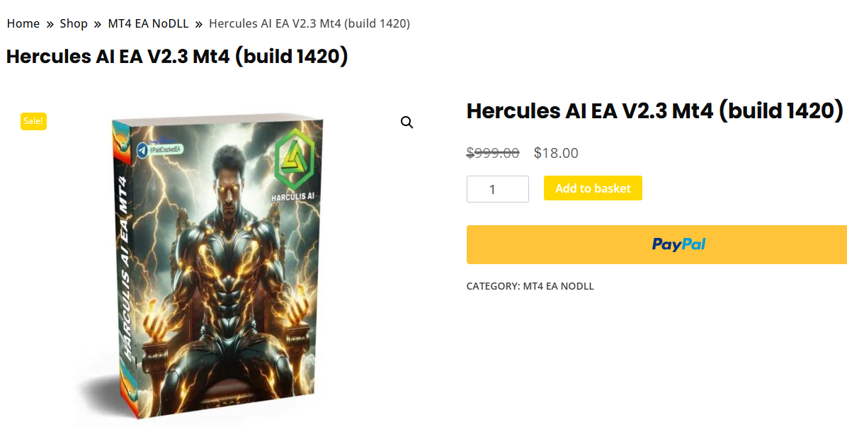Viewport: 847px width, 427px height.
Task: Click the current page breadcrumb Hercules AI EA
Action: [x=309, y=23]
